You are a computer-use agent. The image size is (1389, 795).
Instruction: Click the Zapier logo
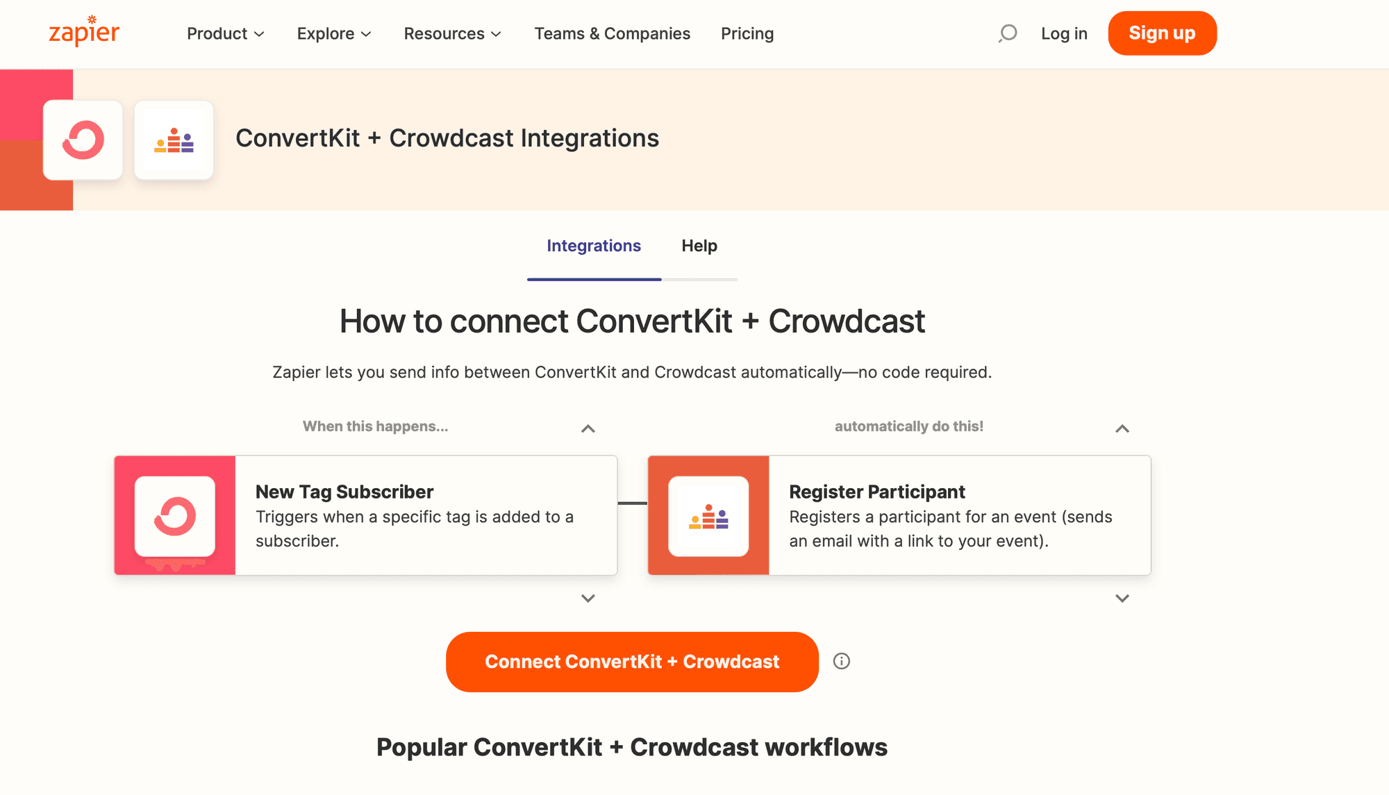pyautogui.click(x=84, y=32)
